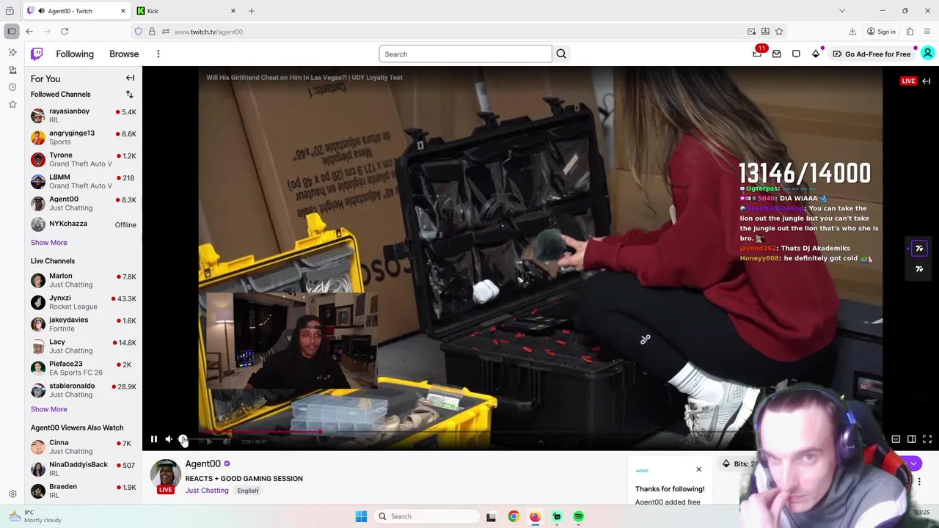Click the Windows taskbar Search box

[x=425, y=516]
